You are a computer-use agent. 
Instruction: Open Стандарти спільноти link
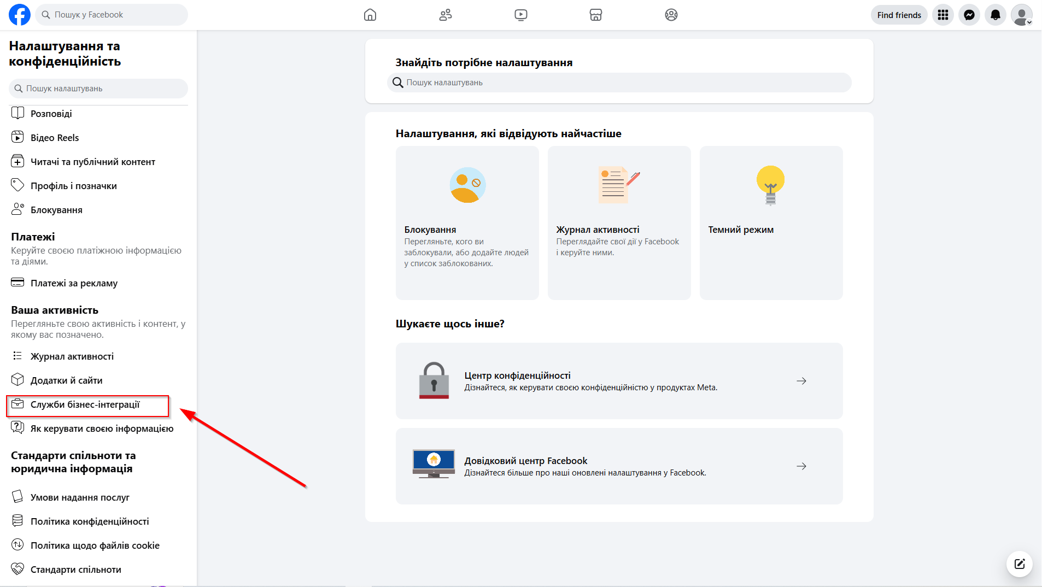tap(98, 570)
